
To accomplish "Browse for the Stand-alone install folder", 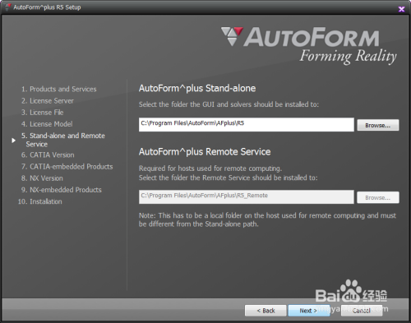I will tap(378, 125).
